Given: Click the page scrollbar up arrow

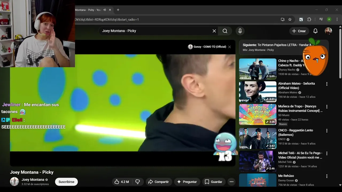Looking at the screenshot, I should pos(340,27).
